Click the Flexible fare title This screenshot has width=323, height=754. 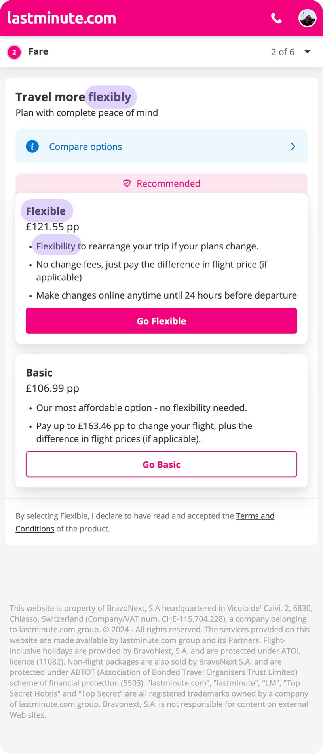pyautogui.click(x=46, y=211)
